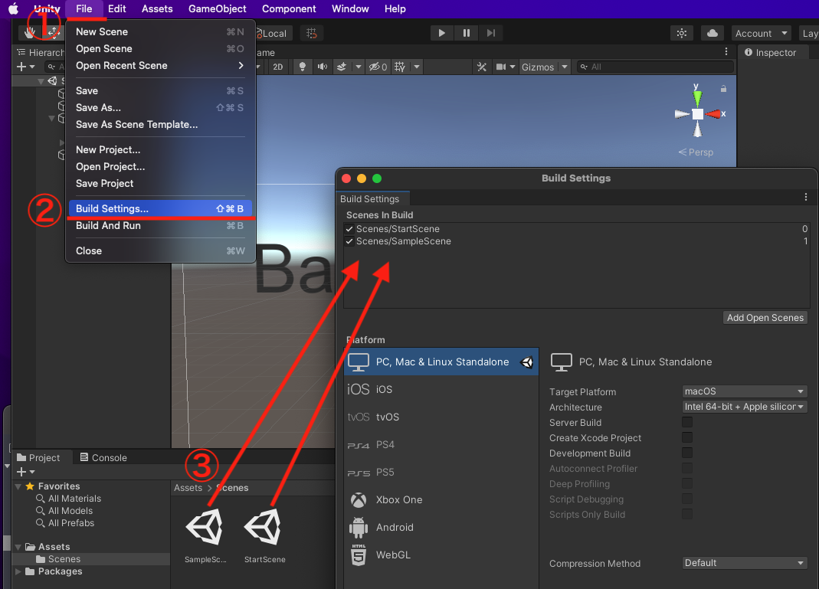Open component editor tools wrench icon

(x=482, y=67)
